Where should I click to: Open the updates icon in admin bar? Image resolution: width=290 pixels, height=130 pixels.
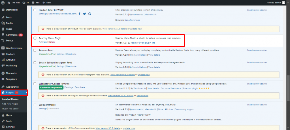[24, 3]
